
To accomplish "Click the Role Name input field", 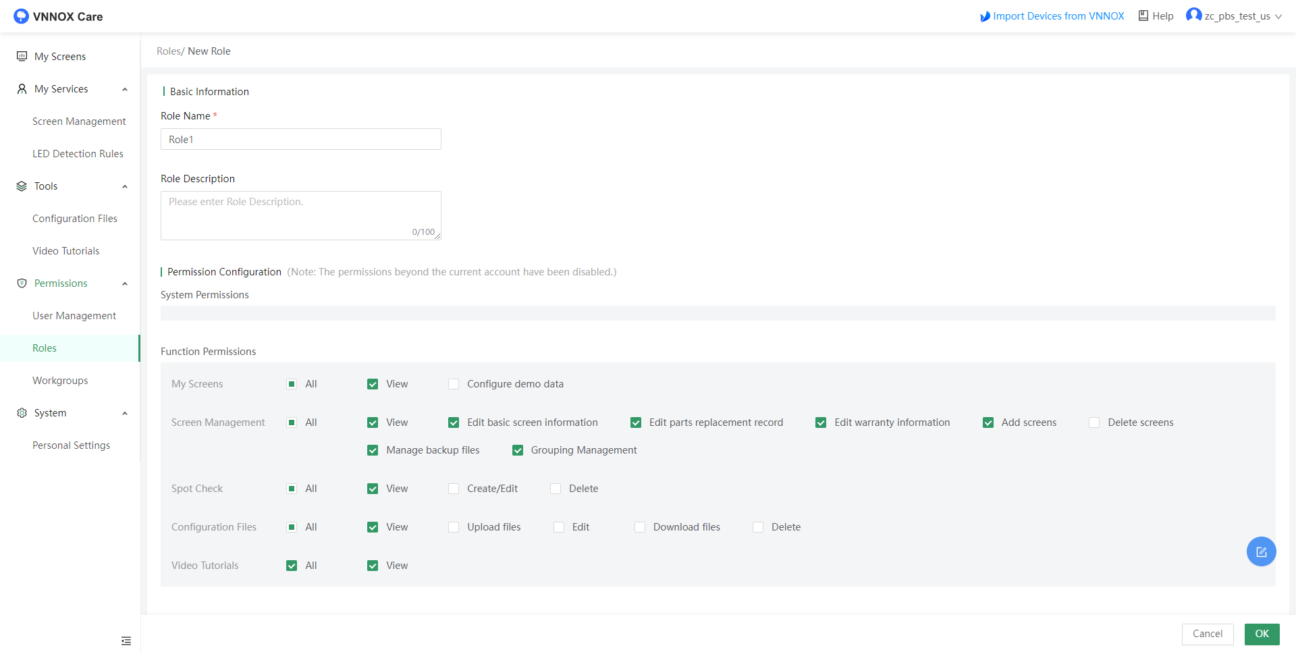I will [300, 139].
